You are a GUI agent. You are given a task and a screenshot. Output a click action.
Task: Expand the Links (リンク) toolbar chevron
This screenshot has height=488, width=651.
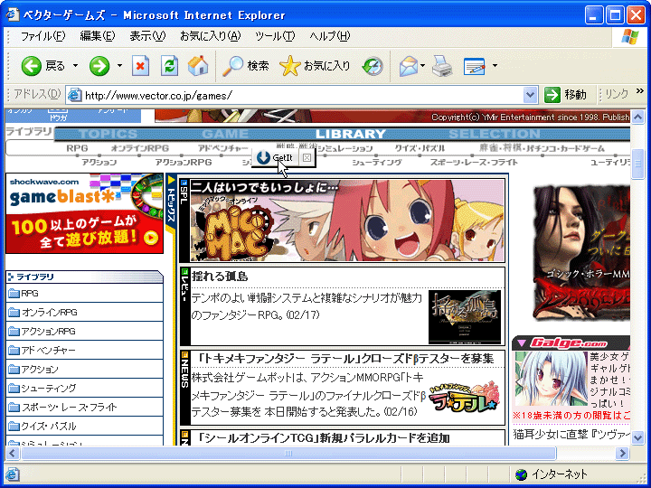click(639, 91)
